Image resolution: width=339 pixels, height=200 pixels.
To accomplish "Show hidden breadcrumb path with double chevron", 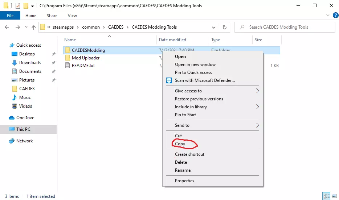I will pyautogui.click(x=49, y=27).
